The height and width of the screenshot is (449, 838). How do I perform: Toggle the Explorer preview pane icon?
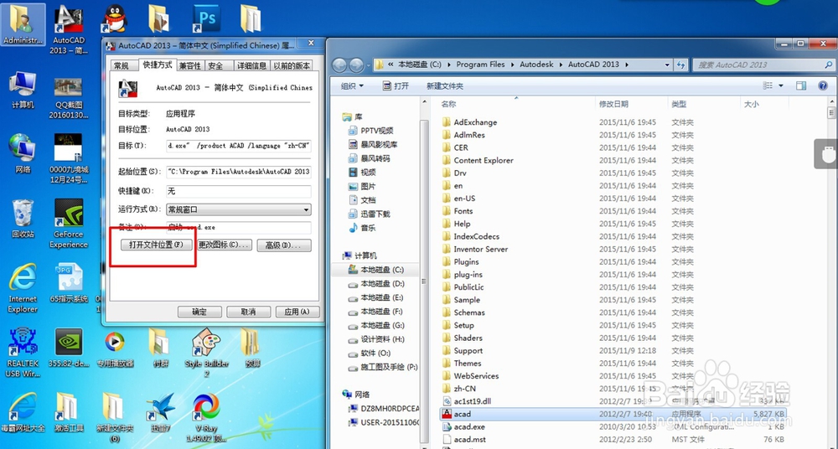click(800, 85)
